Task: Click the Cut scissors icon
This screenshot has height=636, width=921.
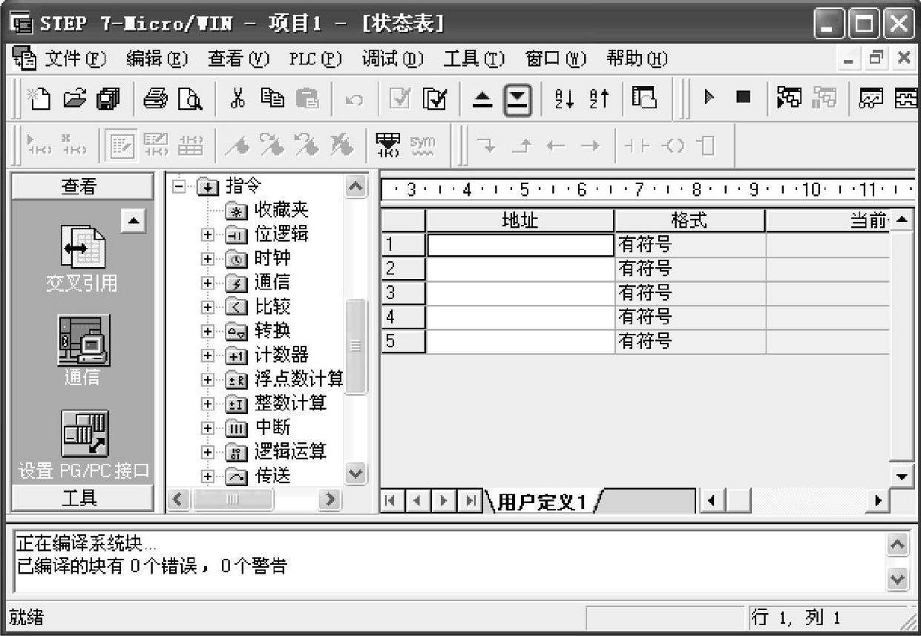Action: point(237,97)
